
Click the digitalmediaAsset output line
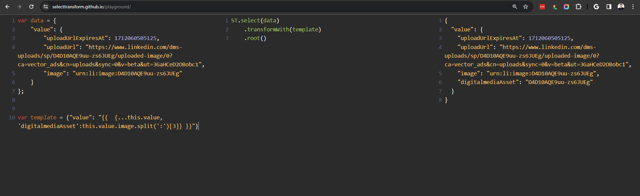tap(525, 82)
